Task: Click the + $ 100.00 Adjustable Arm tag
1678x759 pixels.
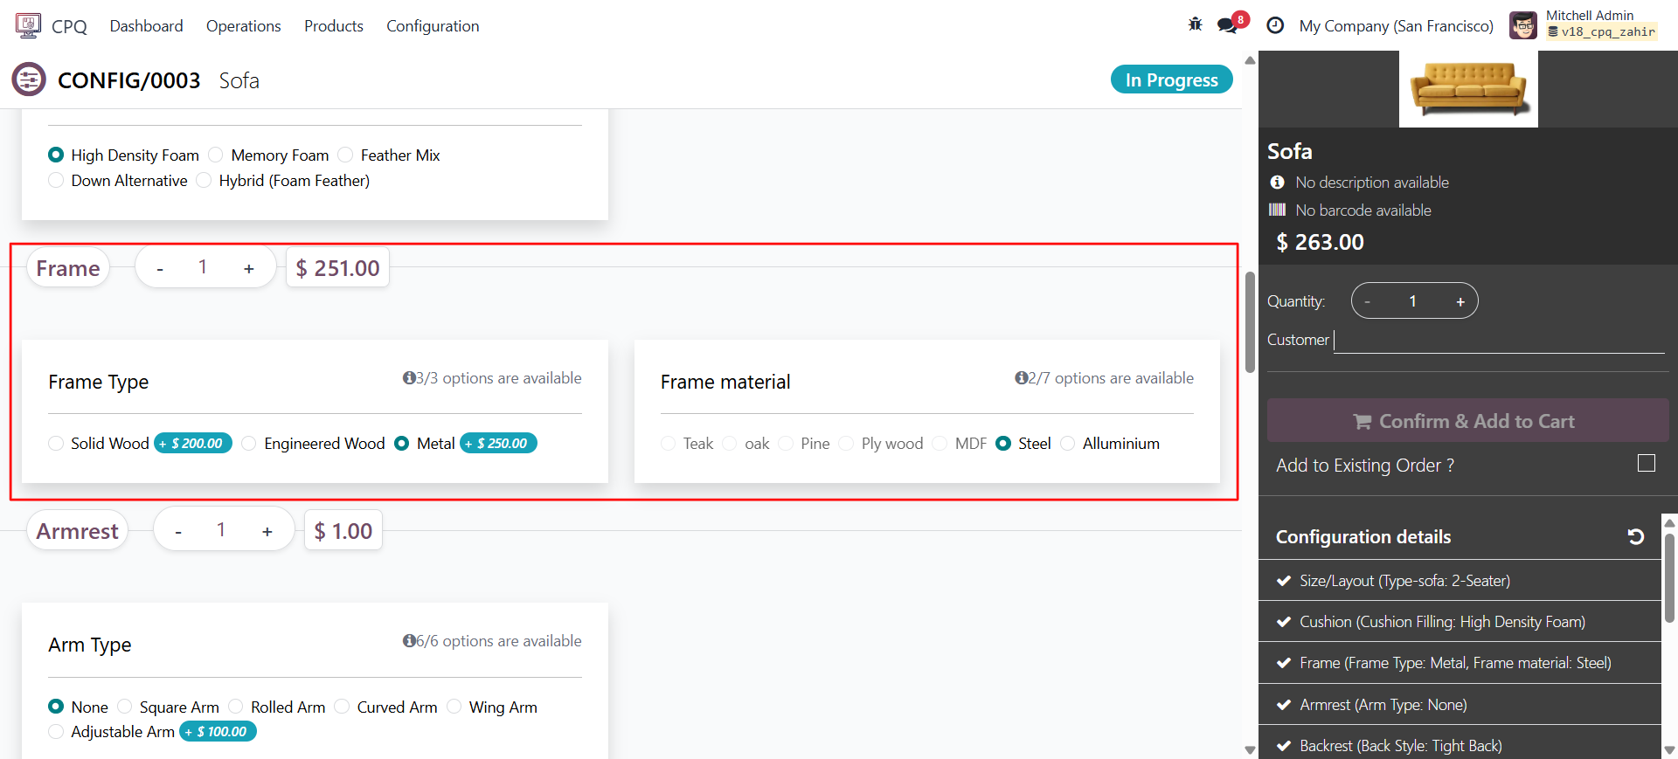Action: [218, 731]
